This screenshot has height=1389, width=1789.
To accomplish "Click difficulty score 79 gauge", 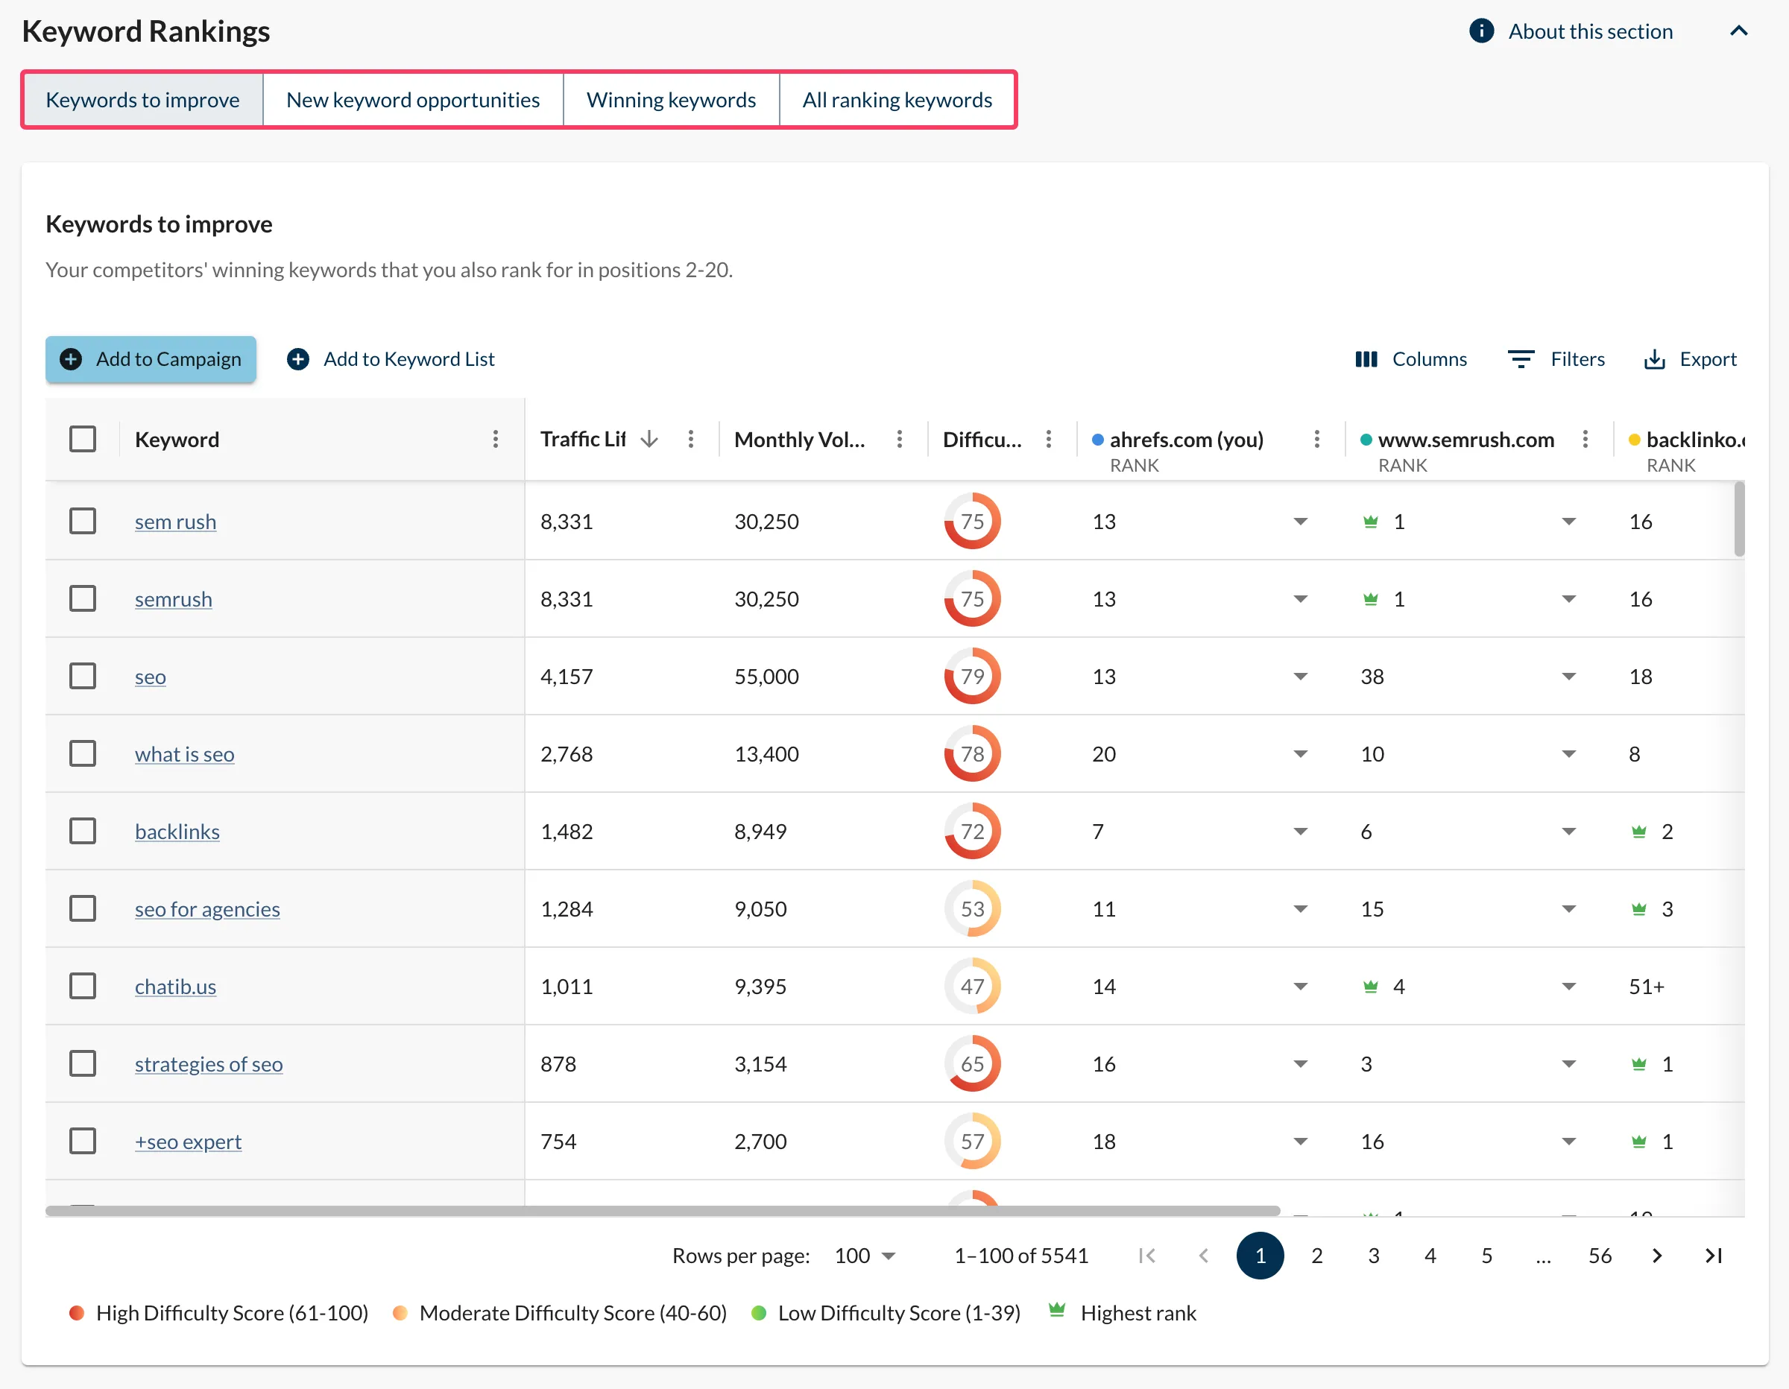I will click(972, 677).
